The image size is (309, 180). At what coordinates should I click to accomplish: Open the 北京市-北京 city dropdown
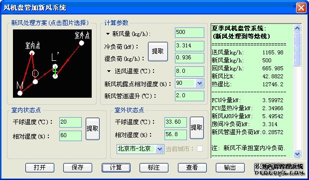[x=159, y=149]
